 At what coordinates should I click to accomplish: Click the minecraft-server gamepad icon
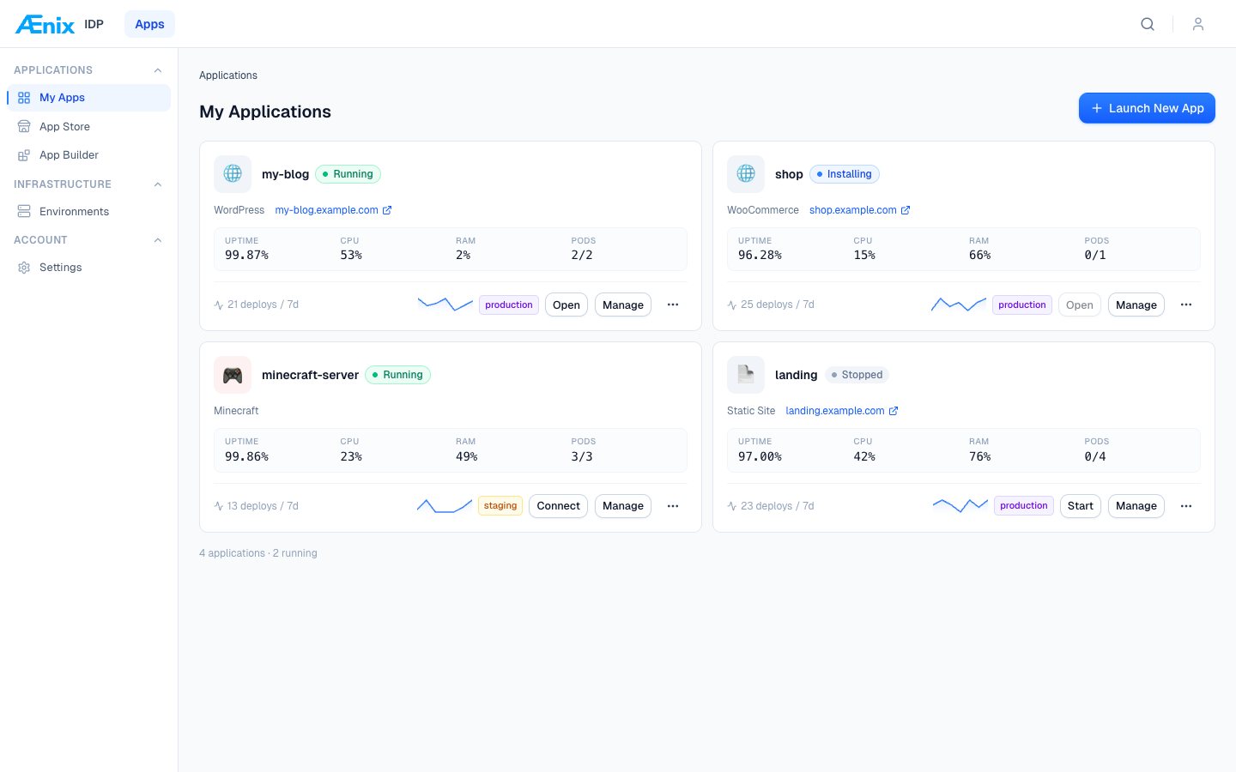[233, 375]
